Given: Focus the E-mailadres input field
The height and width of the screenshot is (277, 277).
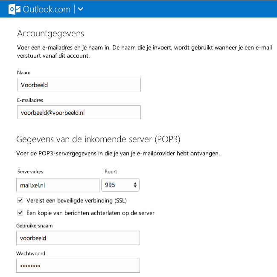Looking at the screenshot, I should pyautogui.click(x=79, y=112).
